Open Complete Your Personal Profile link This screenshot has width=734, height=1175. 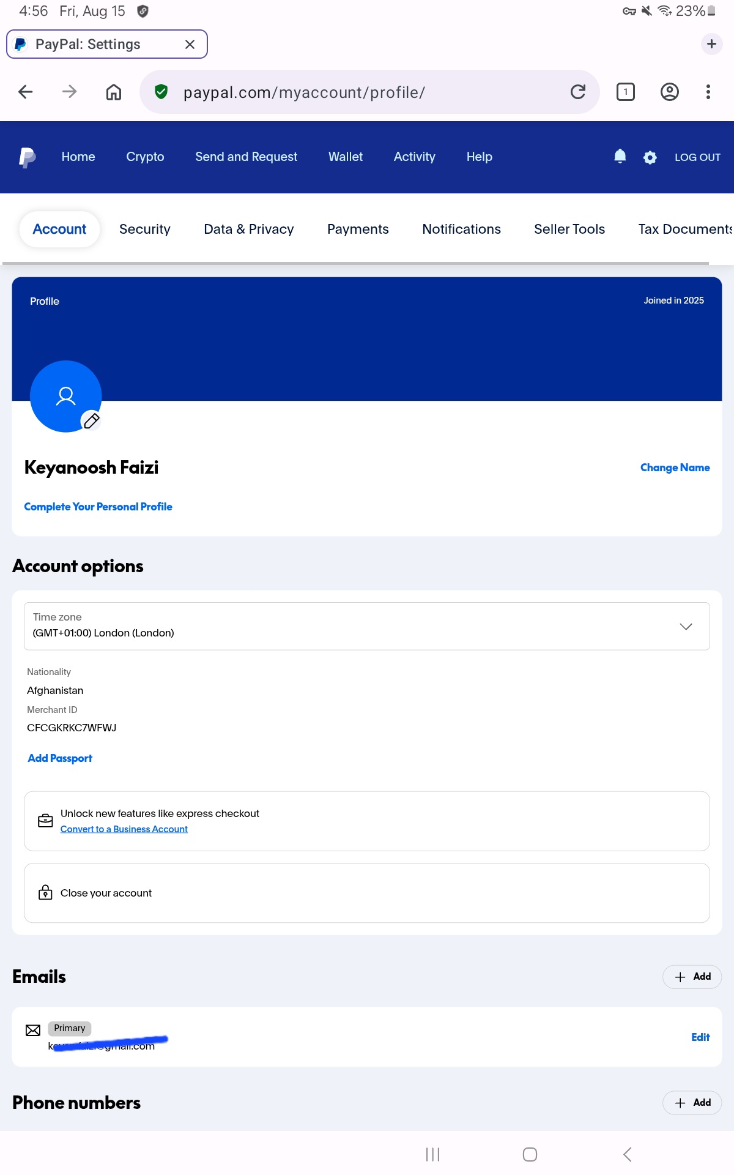98,507
